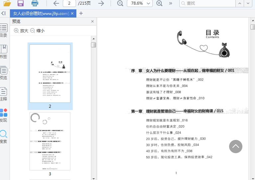The height and width of the screenshot is (180, 255).
Task: Open the 注释 annotations panel
Action: pos(4,94)
